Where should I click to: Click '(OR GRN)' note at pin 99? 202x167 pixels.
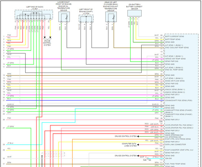(x=154, y=130)
